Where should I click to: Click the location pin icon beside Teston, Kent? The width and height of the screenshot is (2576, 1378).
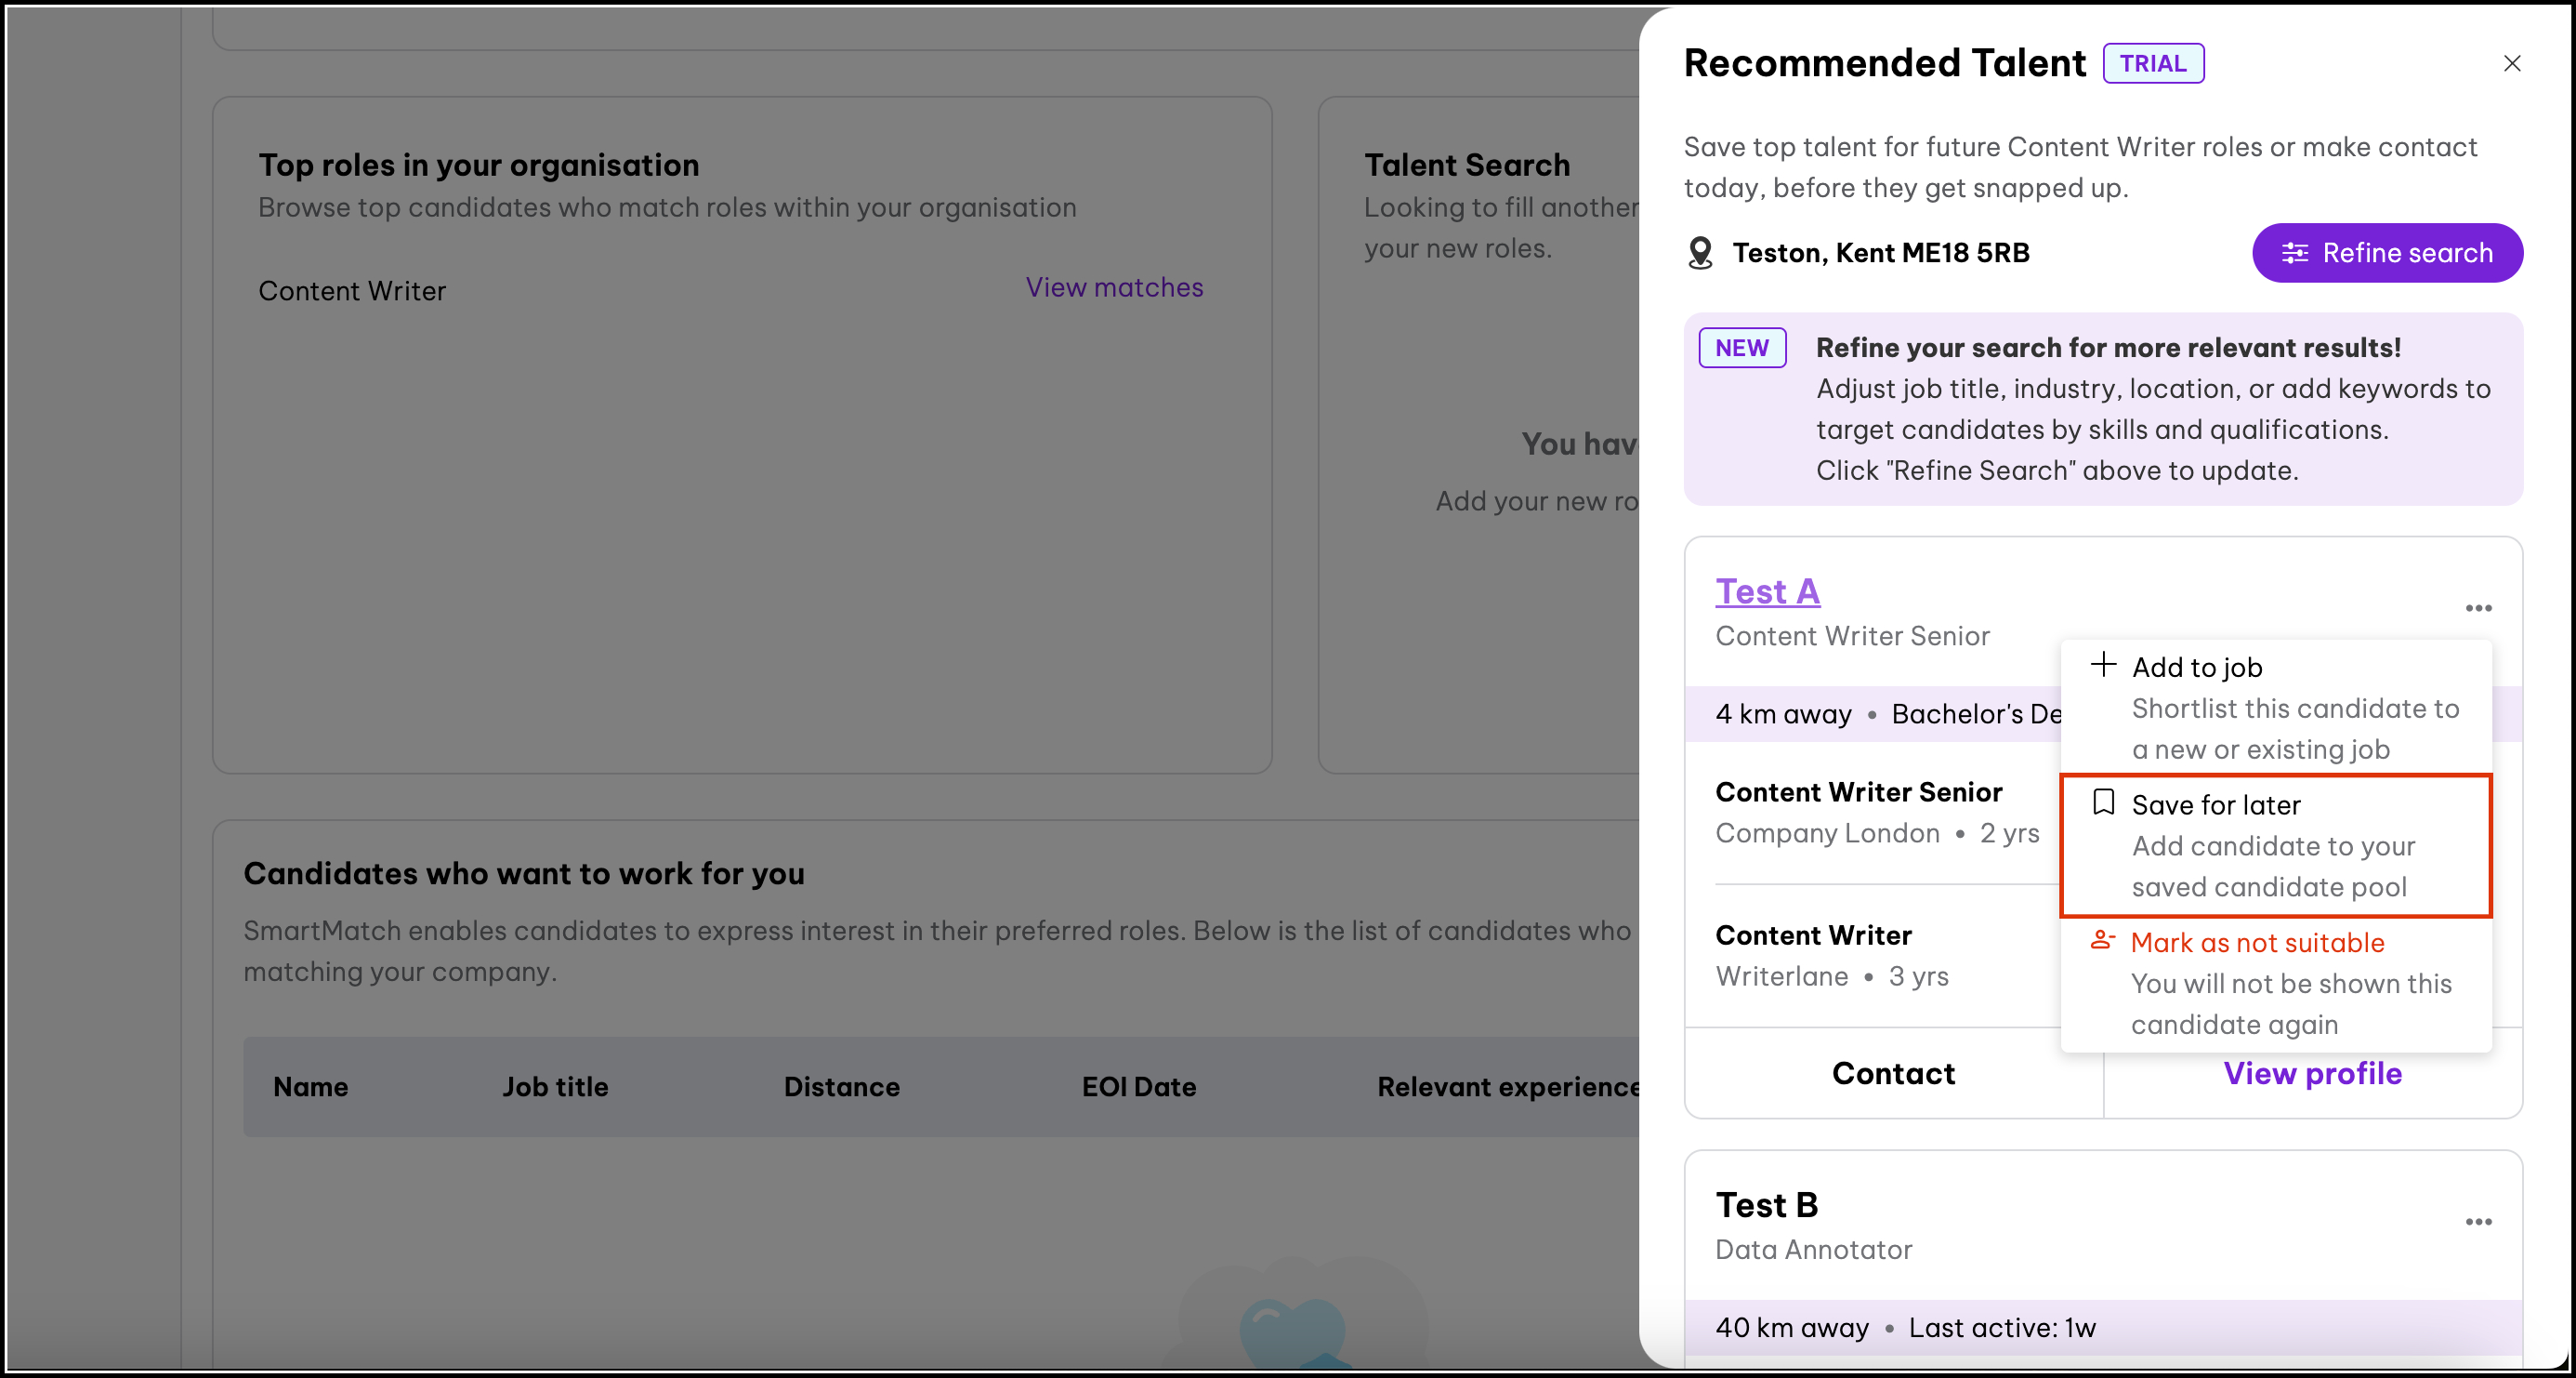pos(1700,253)
